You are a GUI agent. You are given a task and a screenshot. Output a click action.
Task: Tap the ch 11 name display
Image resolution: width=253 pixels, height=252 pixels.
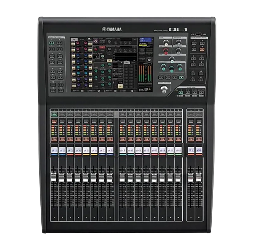[x=139, y=150]
